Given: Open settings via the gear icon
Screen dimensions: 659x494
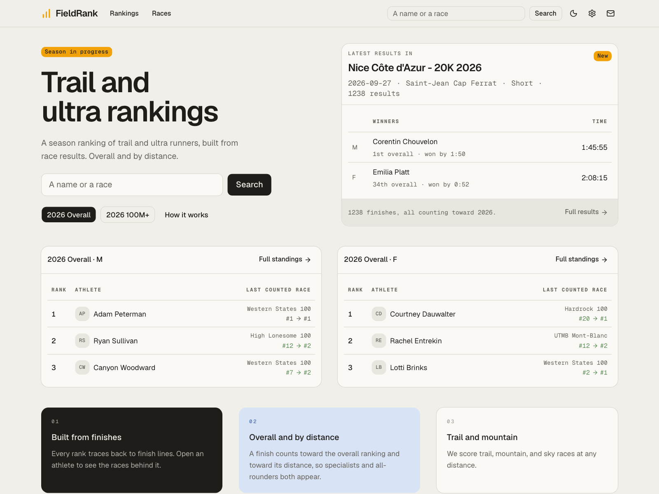Looking at the screenshot, I should coord(592,14).
